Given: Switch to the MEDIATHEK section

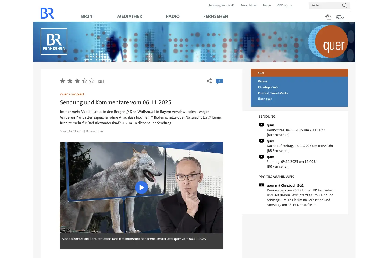Looking at the screenshot, I should 129,16.
